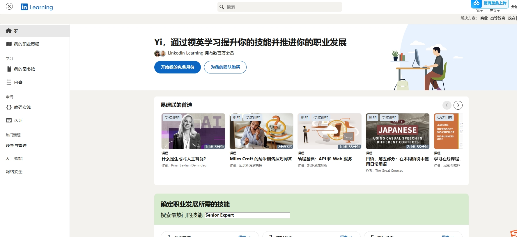Open the Microsoft 365 Copilot course thumbnail

pyautogui.click(x=448, y=131)
